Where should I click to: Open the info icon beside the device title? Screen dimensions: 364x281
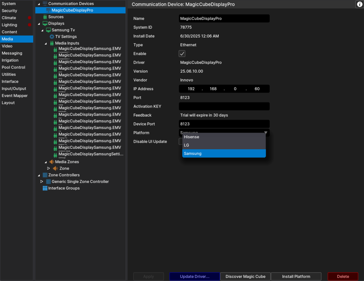pyautogui.click(x=360, y=4)
